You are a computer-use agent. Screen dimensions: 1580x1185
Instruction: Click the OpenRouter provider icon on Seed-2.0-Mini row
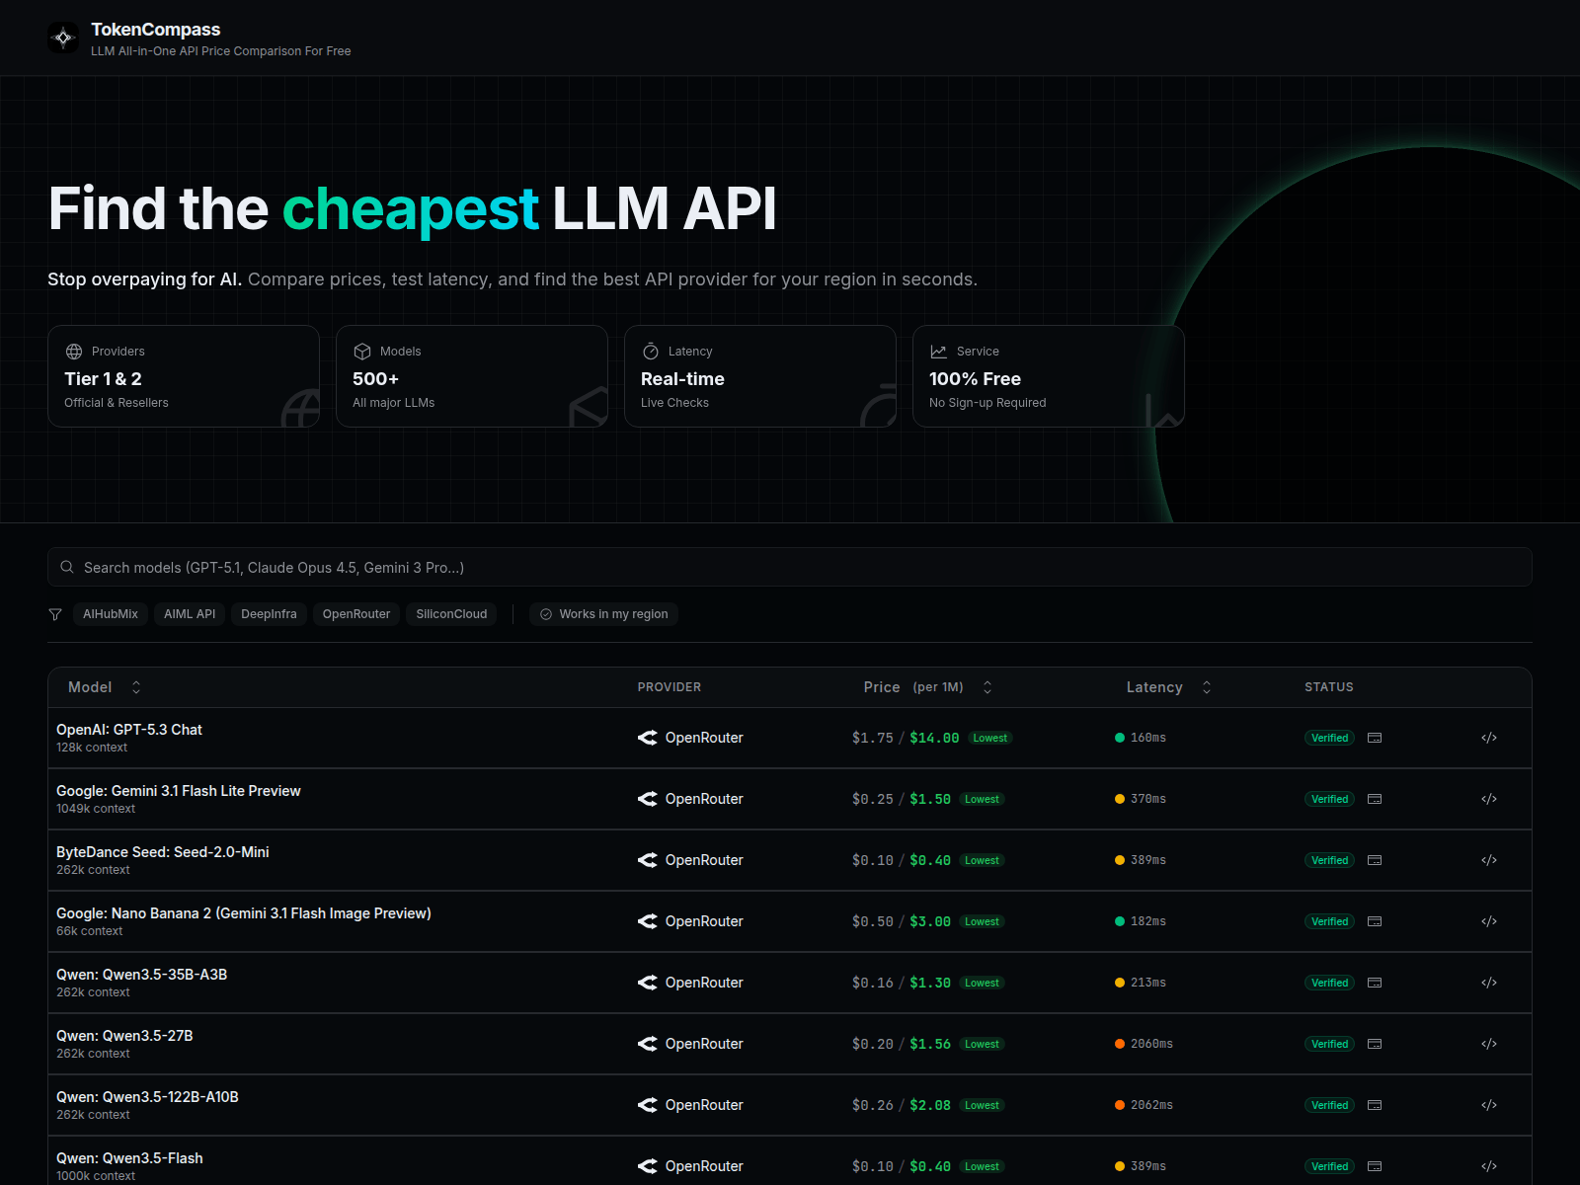647,860
